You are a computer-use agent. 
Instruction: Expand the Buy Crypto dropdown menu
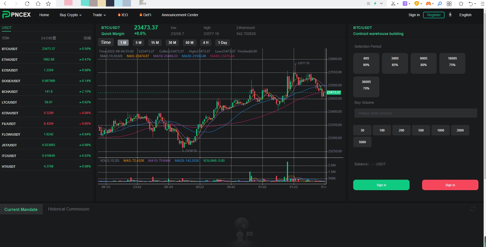(70, 15)
